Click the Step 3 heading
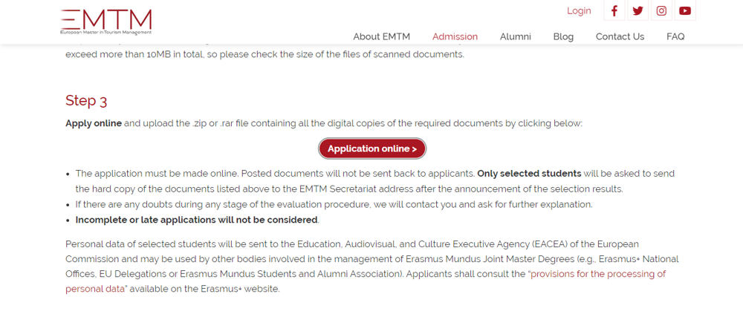 pos(86,100)
